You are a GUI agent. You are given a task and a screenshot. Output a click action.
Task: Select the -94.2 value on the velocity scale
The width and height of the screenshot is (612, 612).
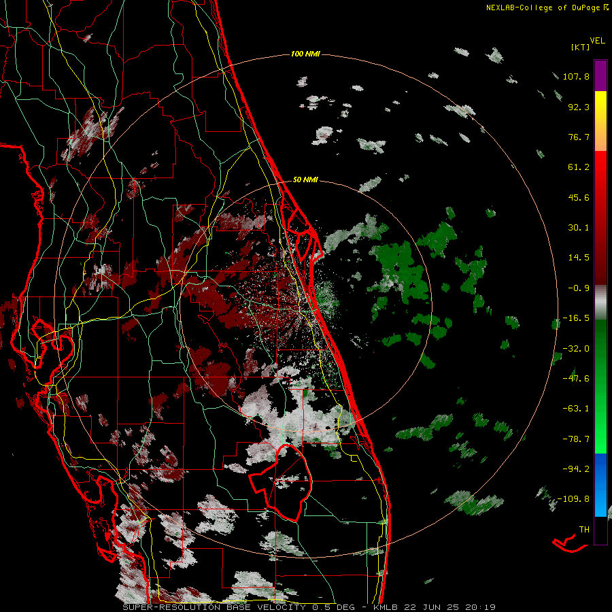576,469
